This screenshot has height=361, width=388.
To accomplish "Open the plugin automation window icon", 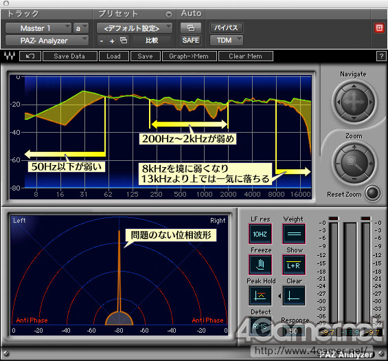I will 191,28.
